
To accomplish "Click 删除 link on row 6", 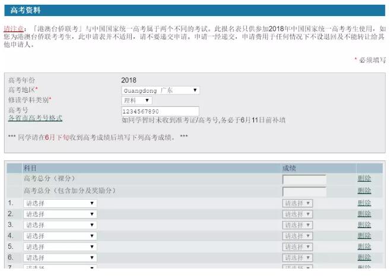I will (364, 257).
